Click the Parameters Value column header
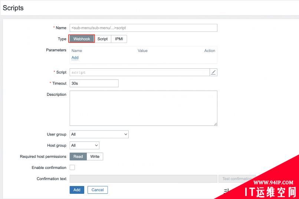This screenshot has height=199, width=299. tap(142, 51)
